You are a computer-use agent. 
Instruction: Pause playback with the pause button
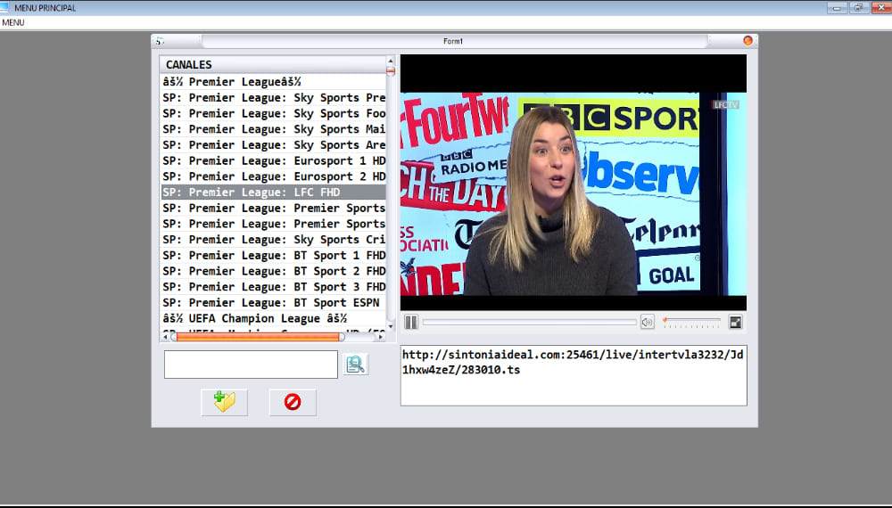coord(411,323)
